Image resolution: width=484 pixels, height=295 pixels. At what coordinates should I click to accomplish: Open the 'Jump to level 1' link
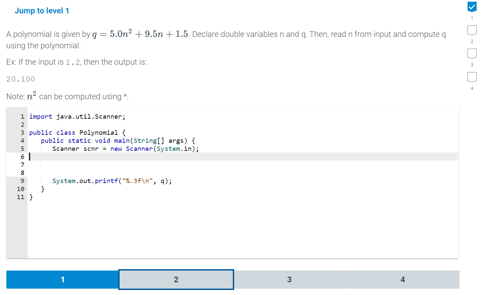[x=42, y=10]
